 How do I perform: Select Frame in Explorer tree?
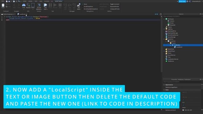[x=174, y=43]
